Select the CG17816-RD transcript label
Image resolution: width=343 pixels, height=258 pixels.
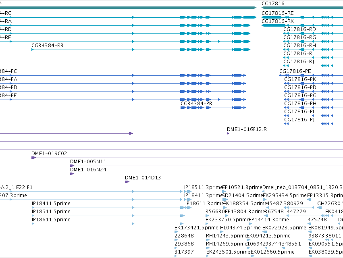point(300,29)
